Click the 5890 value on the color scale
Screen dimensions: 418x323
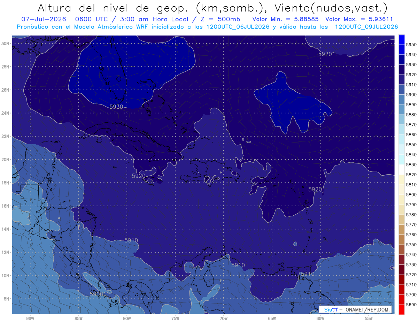pyautogui.click(x=411, y=105)
